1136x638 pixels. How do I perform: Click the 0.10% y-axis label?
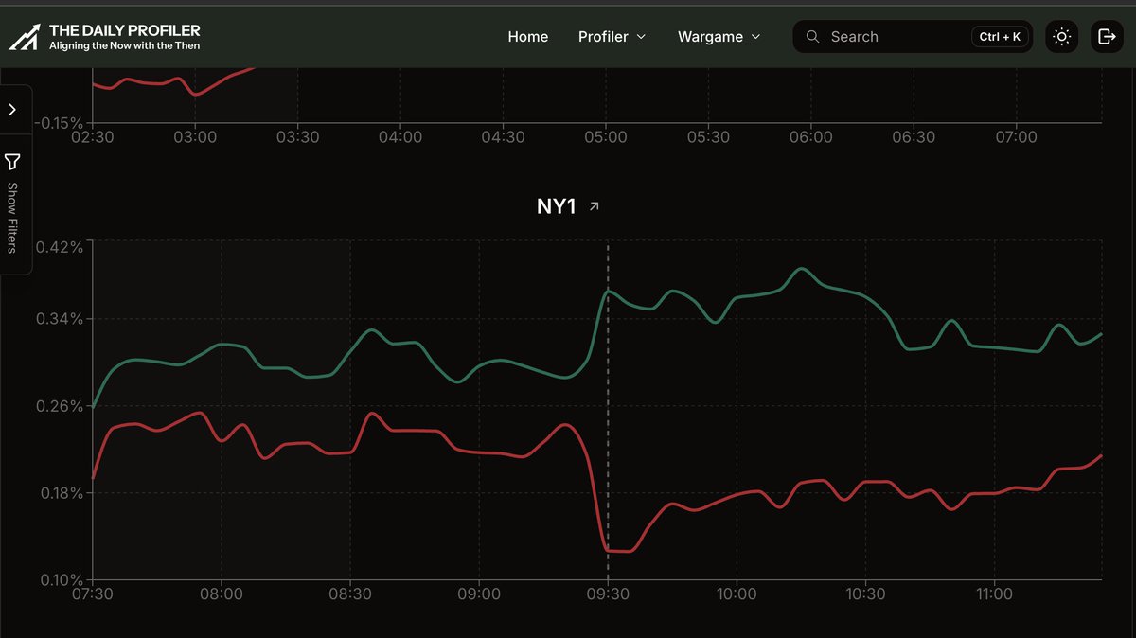pyautogui.click(x=61, y=579)
